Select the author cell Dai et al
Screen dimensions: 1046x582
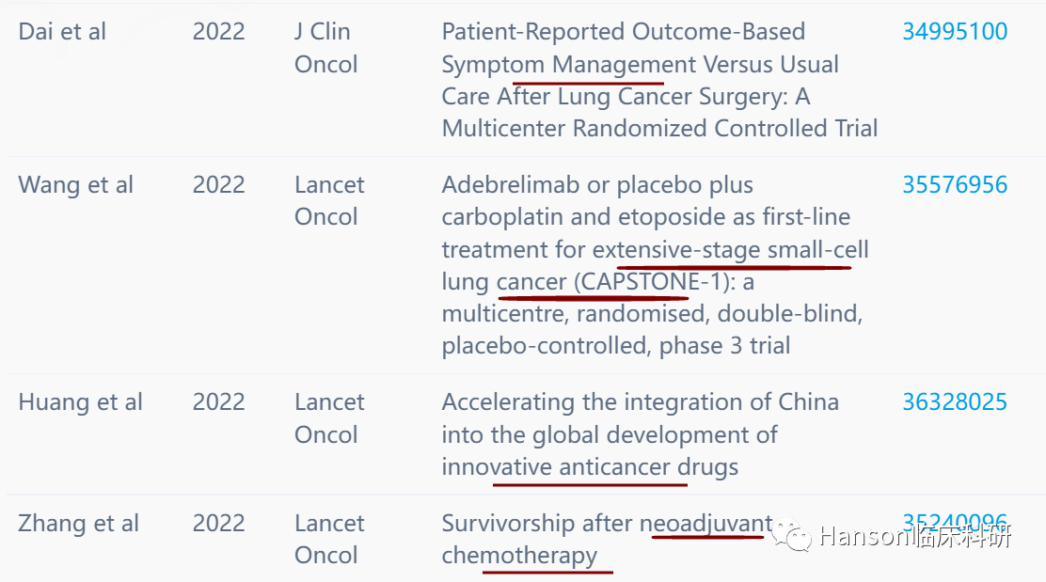[62, 31]
